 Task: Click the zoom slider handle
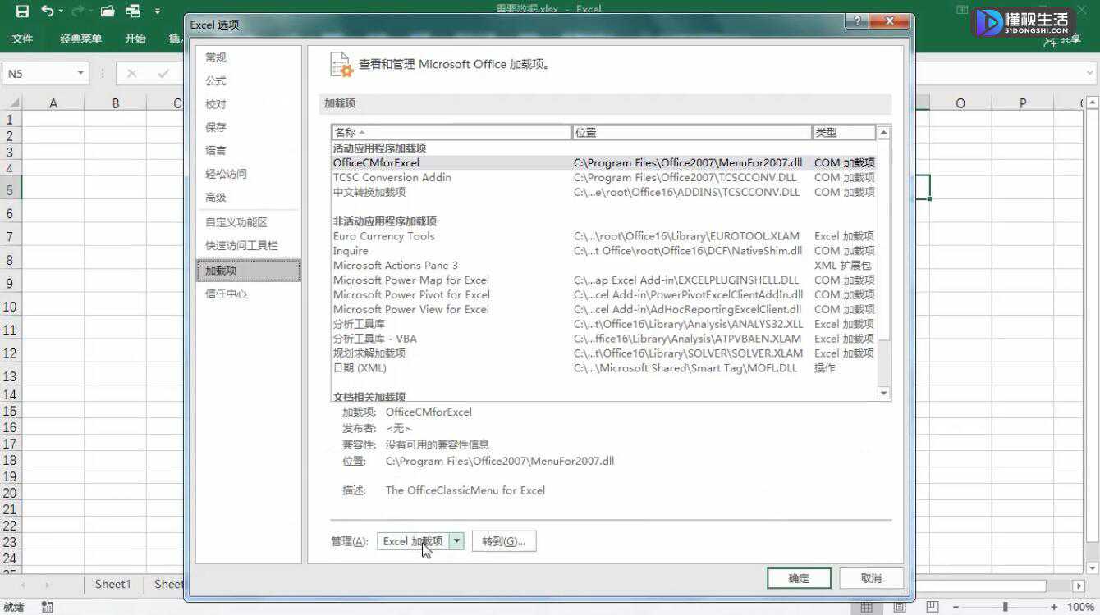1006,608
